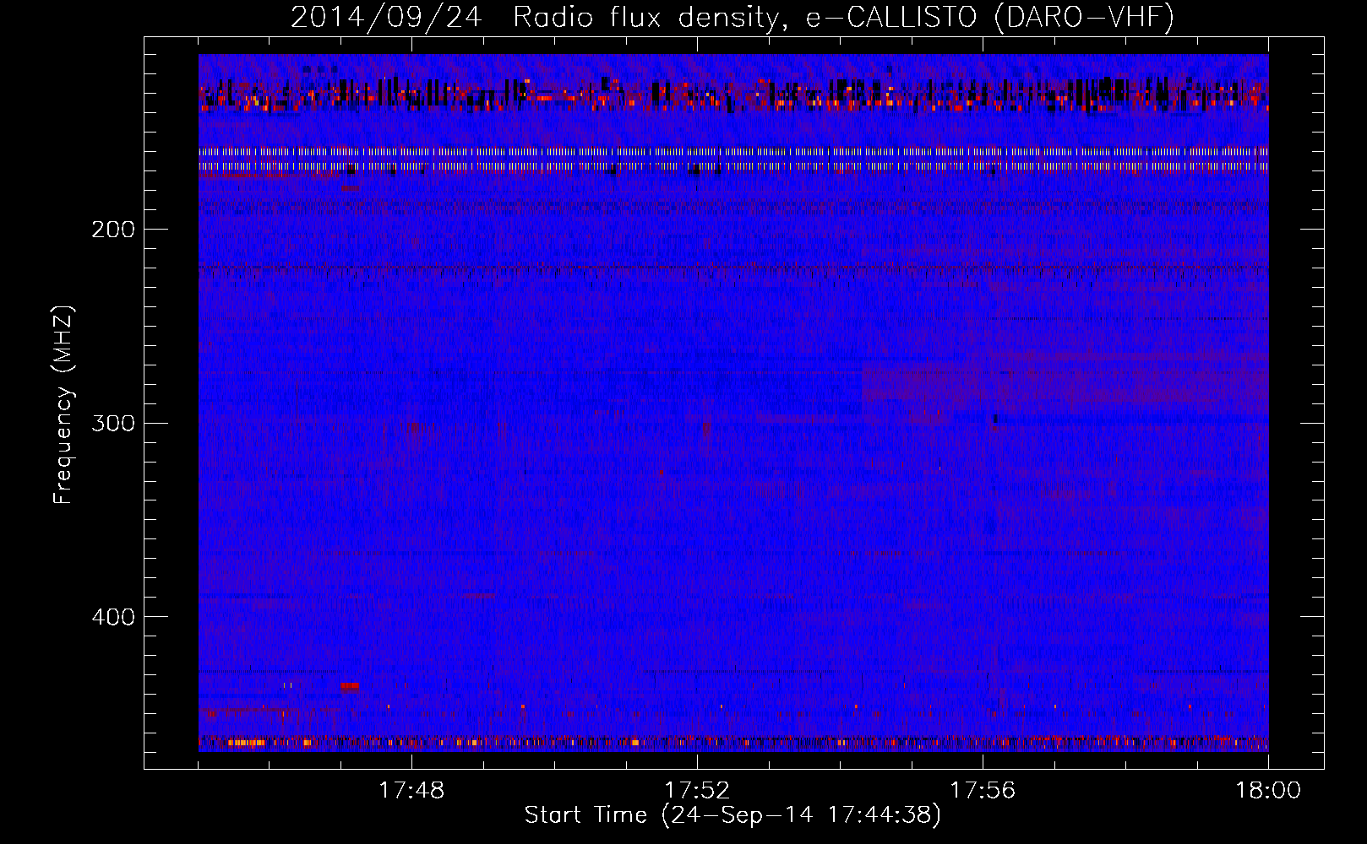
Task: Click the 'Frequency (MHZ)' axis title
Action: 63,404
